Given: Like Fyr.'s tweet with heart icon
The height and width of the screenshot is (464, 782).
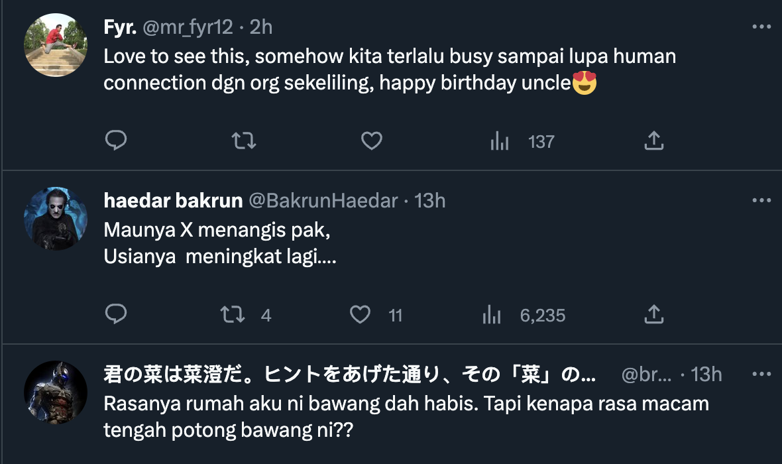Looking at the screenshot, I should coord(372,141).
